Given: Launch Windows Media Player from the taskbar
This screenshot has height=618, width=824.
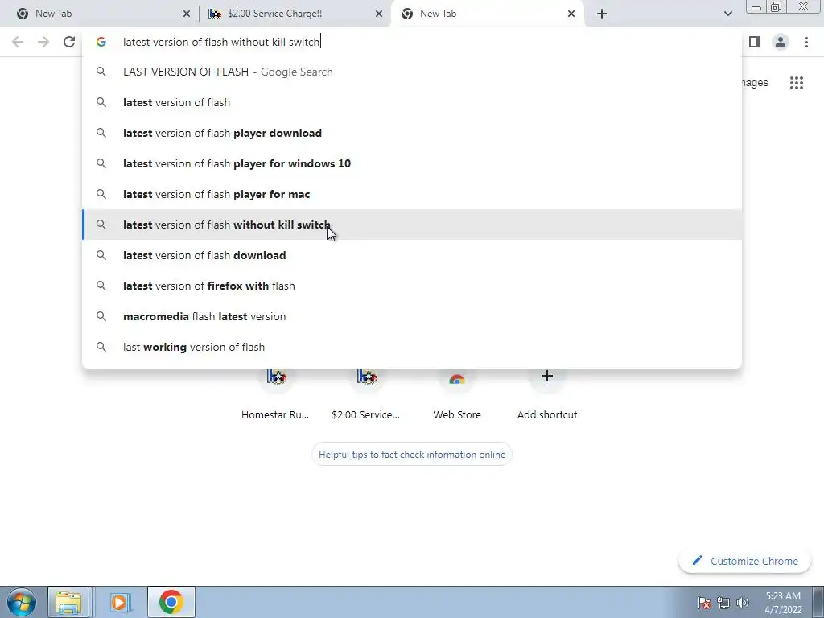Looking at the screenshot, I should (x=119, y=602).
